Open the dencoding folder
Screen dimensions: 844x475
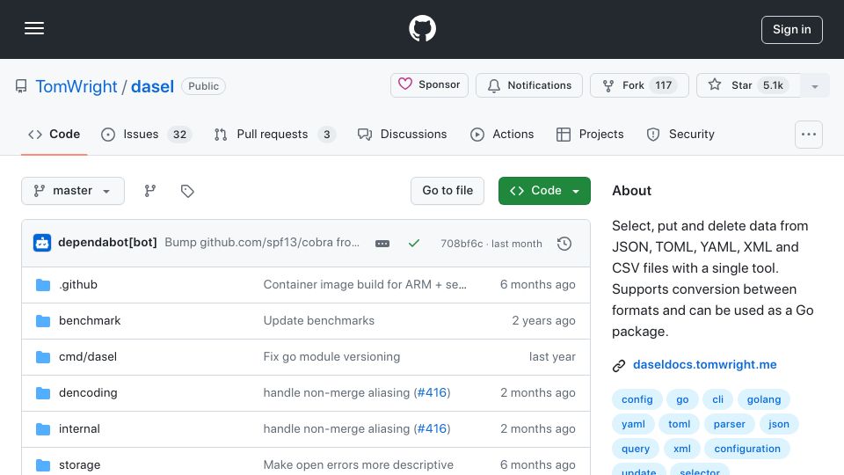click(88, 392)
